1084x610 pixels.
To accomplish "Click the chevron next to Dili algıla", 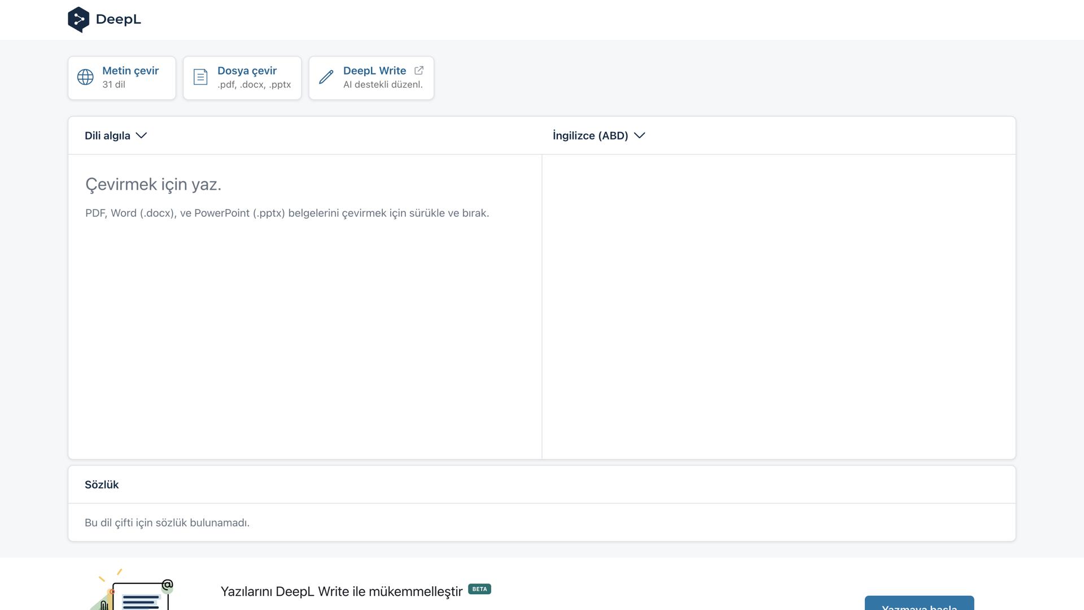I will [142, 136].
